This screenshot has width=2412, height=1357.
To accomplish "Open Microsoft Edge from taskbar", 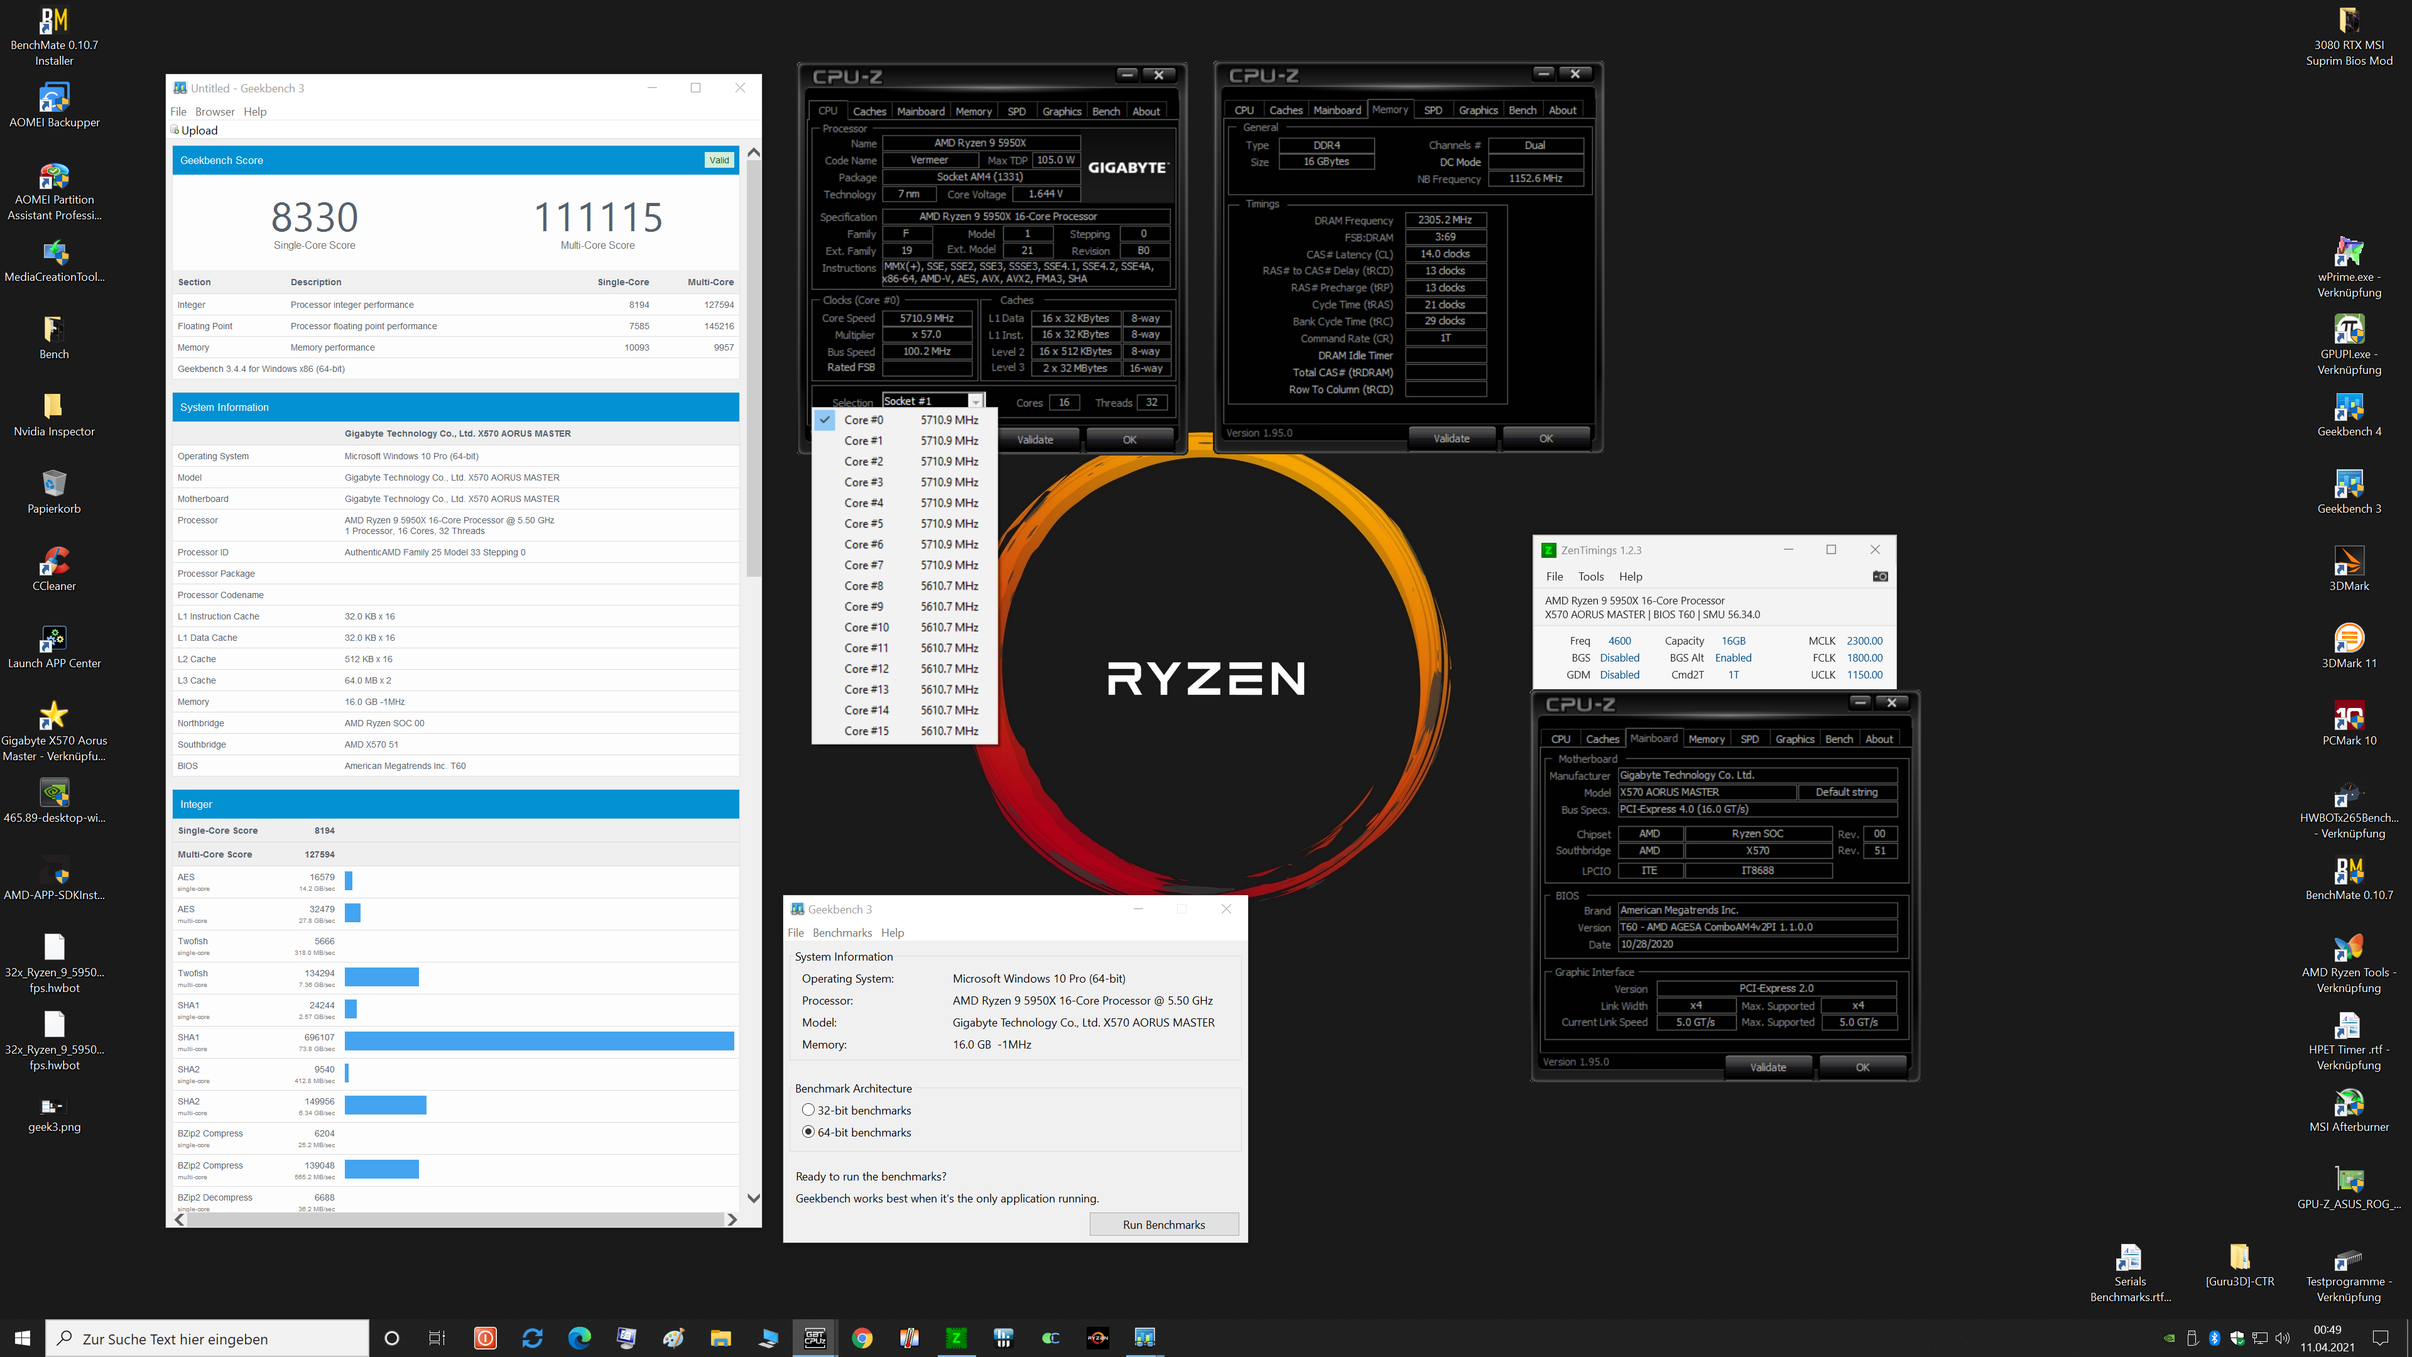I will 580,1338.
